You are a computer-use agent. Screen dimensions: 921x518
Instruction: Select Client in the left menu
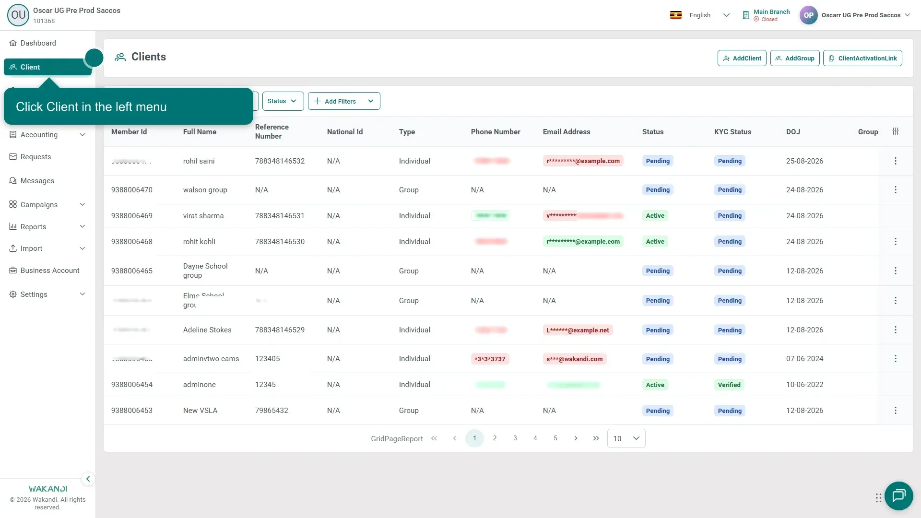47,67
